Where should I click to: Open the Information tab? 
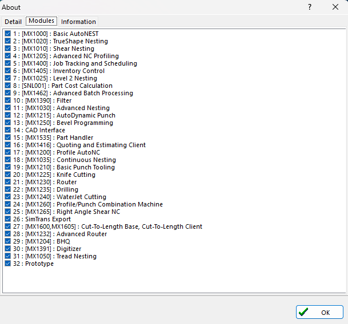(78, 22)
